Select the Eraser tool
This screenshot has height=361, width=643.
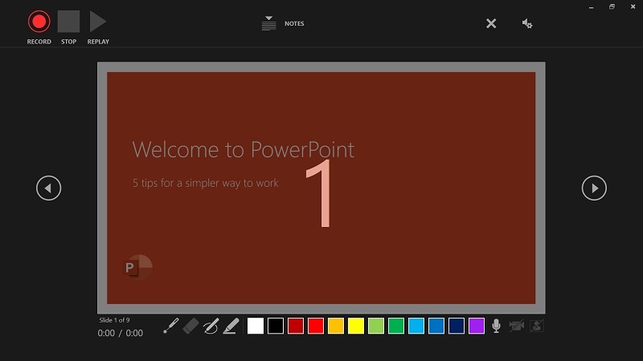(x=190, y=326)
